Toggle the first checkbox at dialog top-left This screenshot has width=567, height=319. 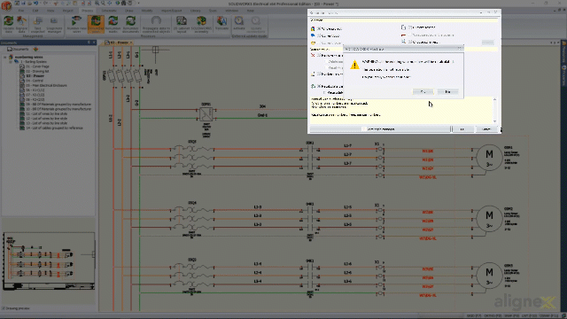click(x=319, y=28)
